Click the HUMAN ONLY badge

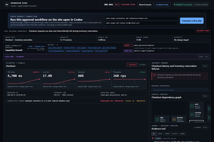(128, 51)
